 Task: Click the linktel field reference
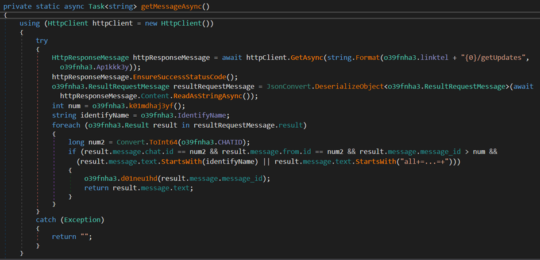(436, 58)
